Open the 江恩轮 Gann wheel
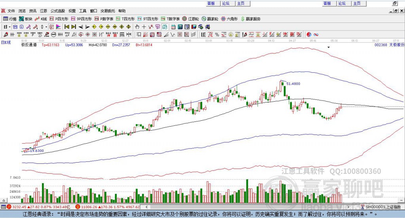The image size is (405, 218). [191, 19]
